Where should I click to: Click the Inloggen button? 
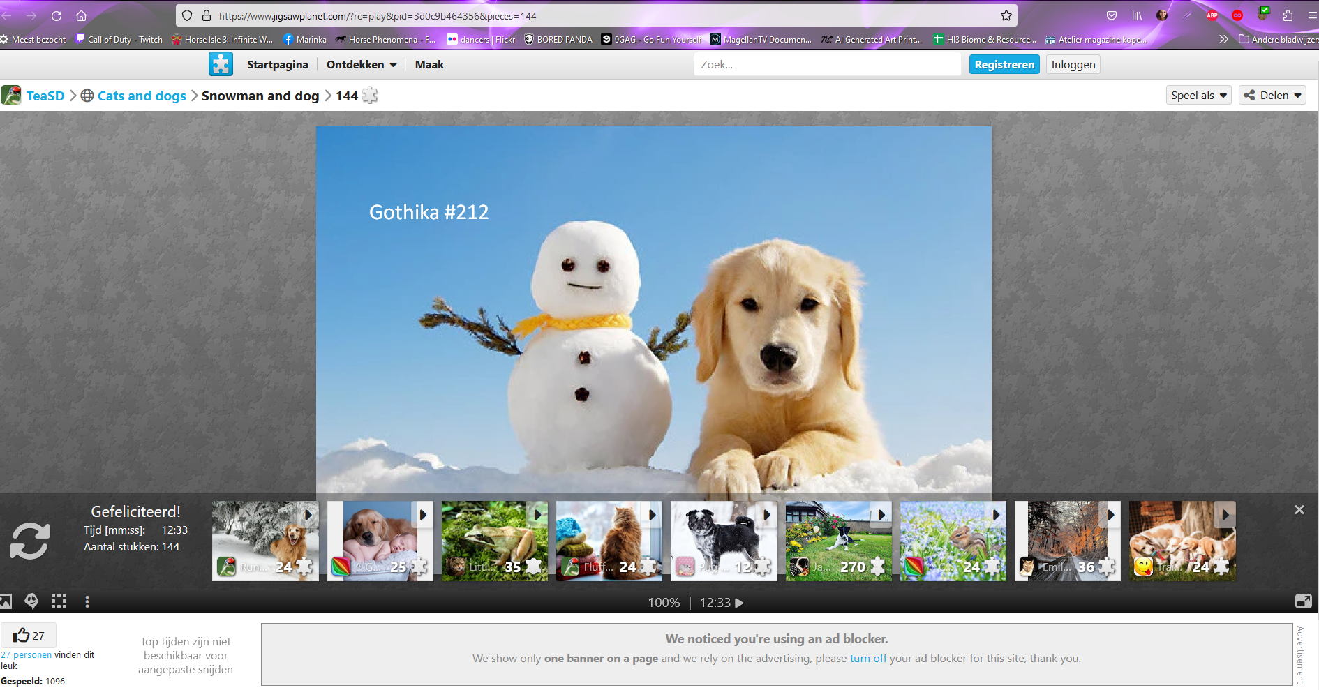coord(1073,64)
